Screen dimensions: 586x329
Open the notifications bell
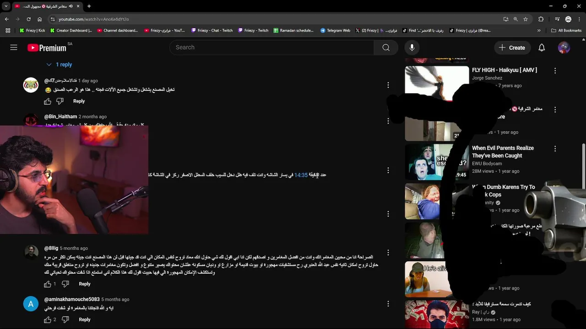[x=542, y=48]
